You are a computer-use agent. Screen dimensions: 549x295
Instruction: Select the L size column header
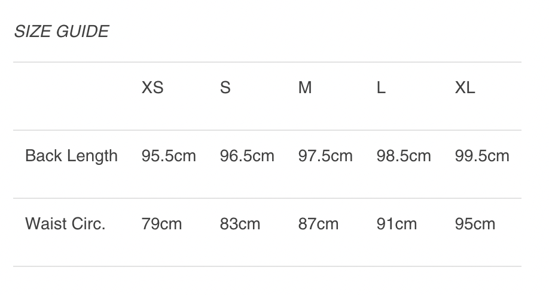tap(381, 87)
